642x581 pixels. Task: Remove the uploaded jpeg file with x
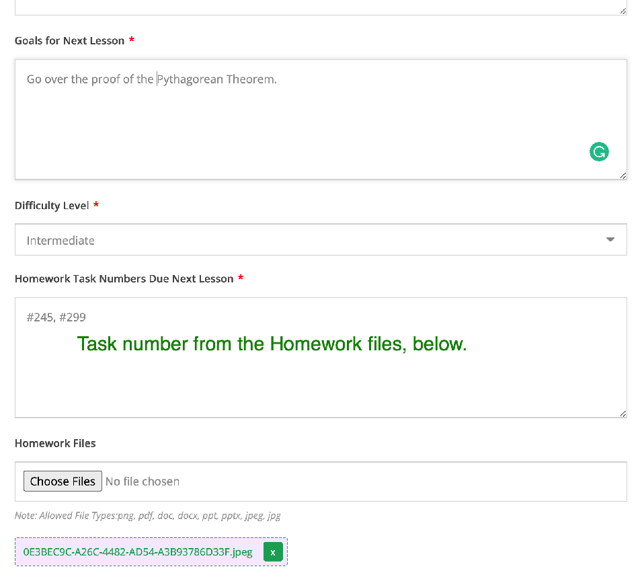click(273, 552)
